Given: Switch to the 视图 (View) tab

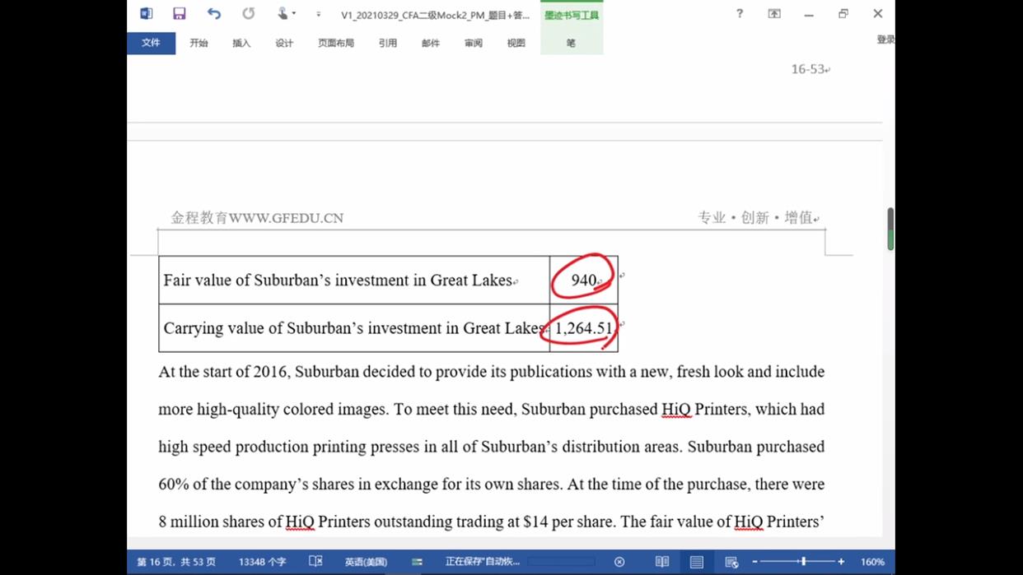Looking at the screenshot, I should point(516,43).
